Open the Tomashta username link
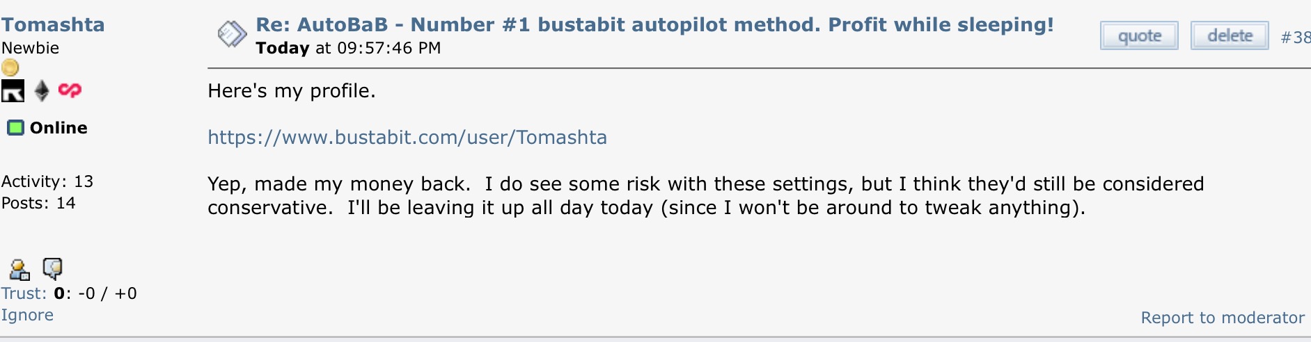The height and width of the screenshot is (342, 1311). [53, 25]
